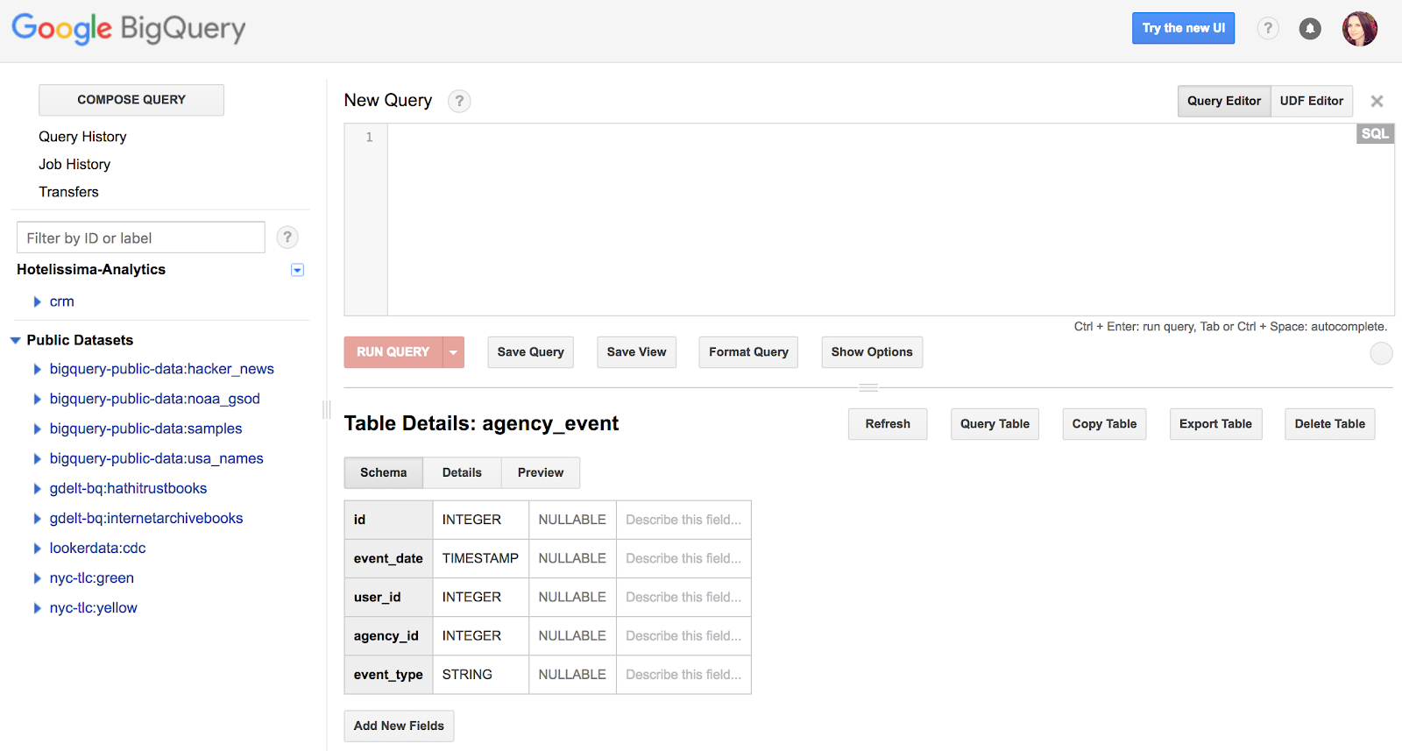1402x751 pixels.
Task: Open nyc-tlc:yellow dataset link
Action: (93, 607)
